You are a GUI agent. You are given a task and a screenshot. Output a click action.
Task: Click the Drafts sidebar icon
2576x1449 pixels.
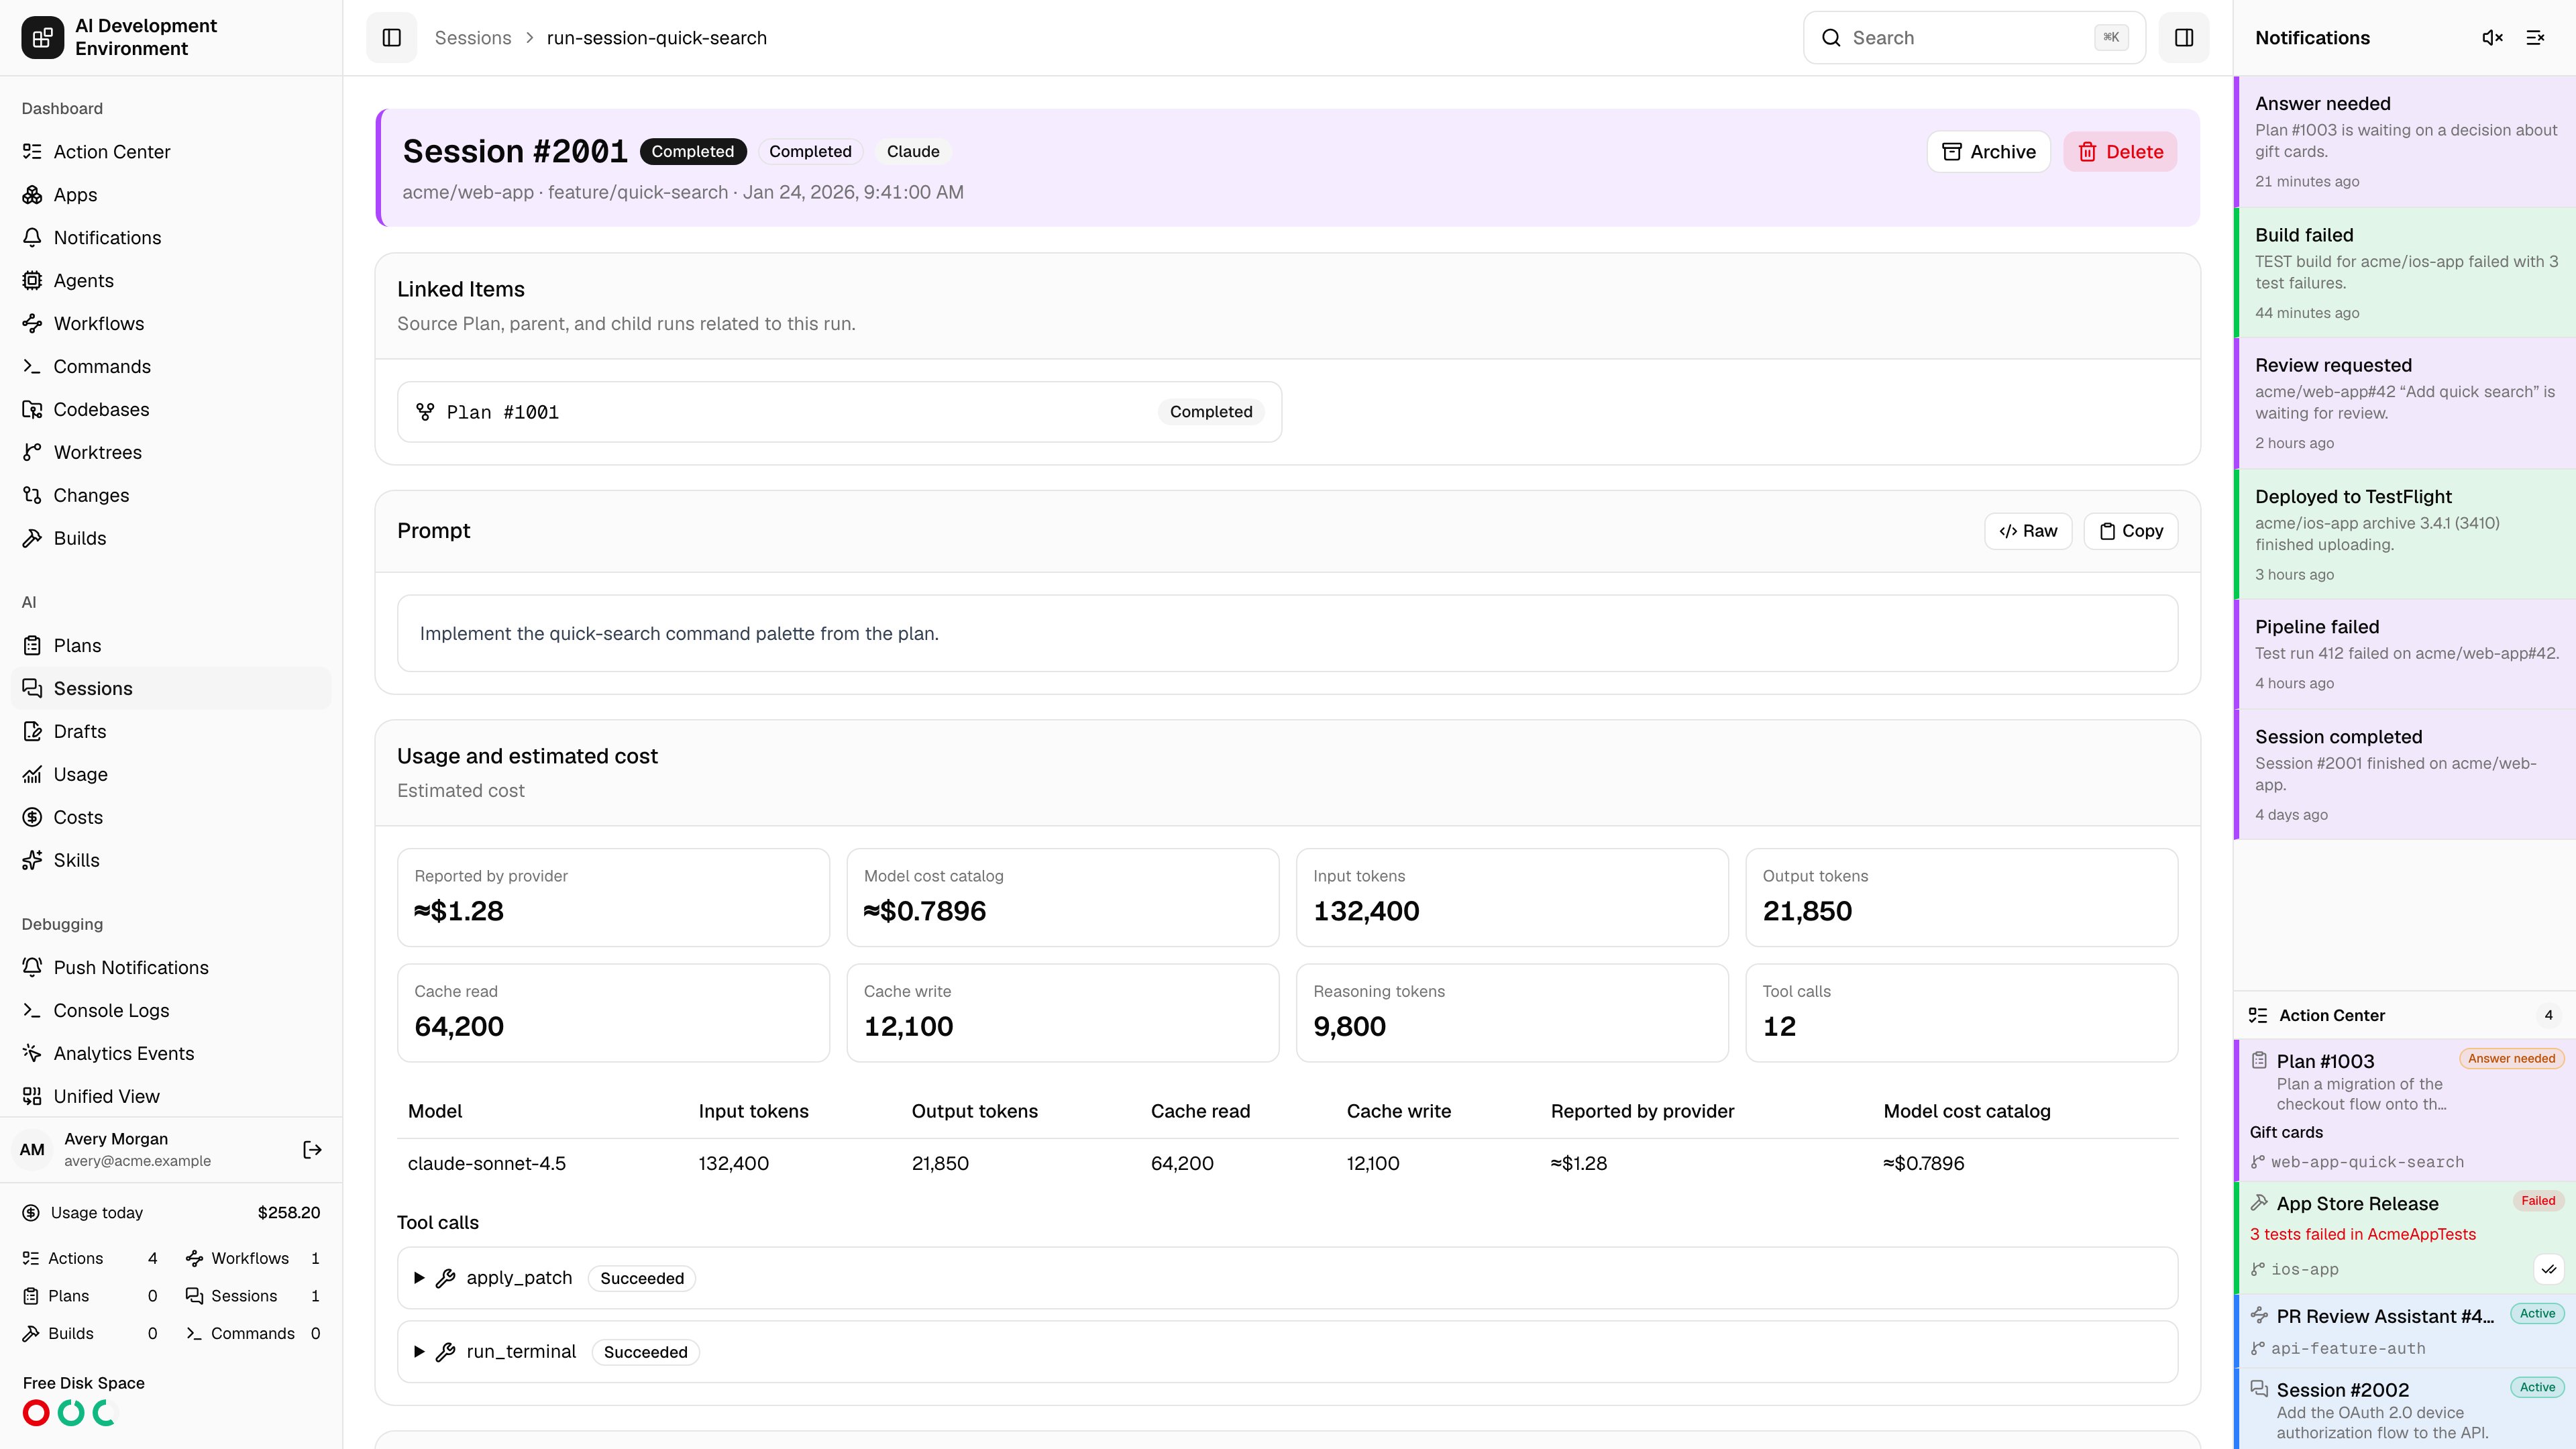(x=32, y=732)
